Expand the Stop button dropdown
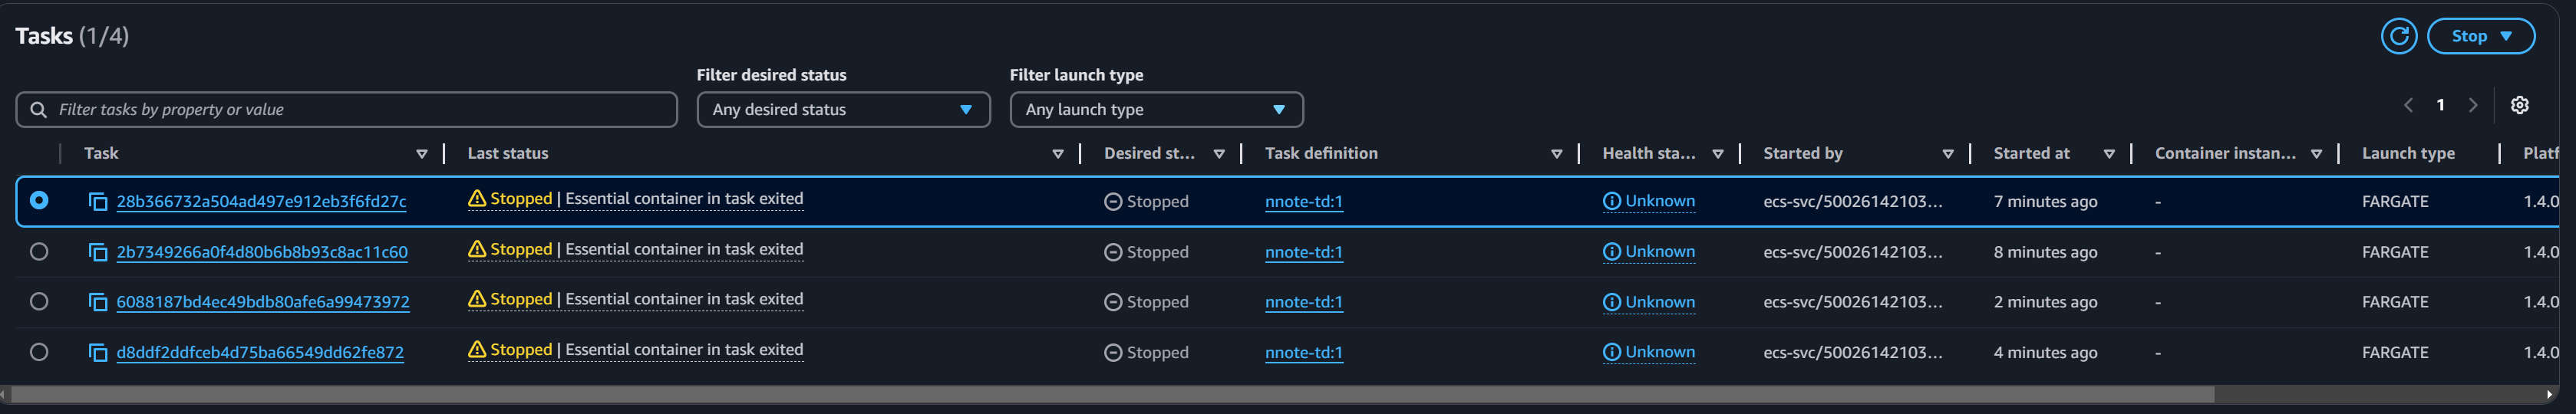The image size is (2576, 414). click(x=2480, y=36)
